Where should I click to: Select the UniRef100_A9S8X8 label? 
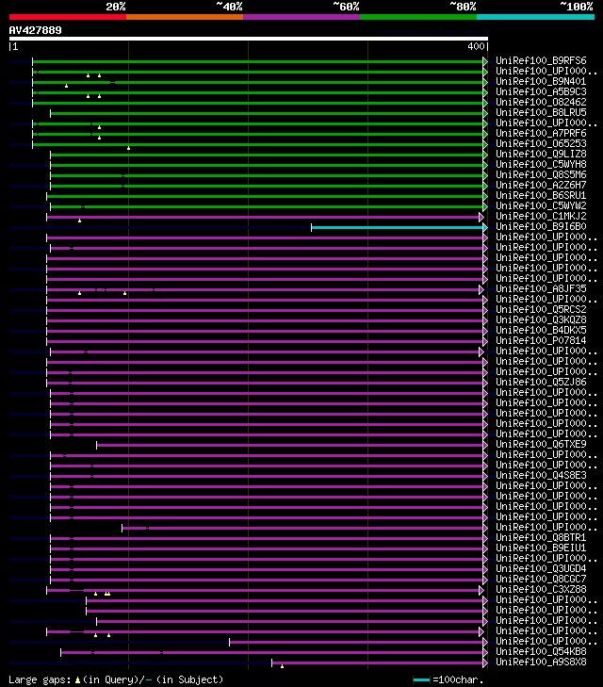541,662
